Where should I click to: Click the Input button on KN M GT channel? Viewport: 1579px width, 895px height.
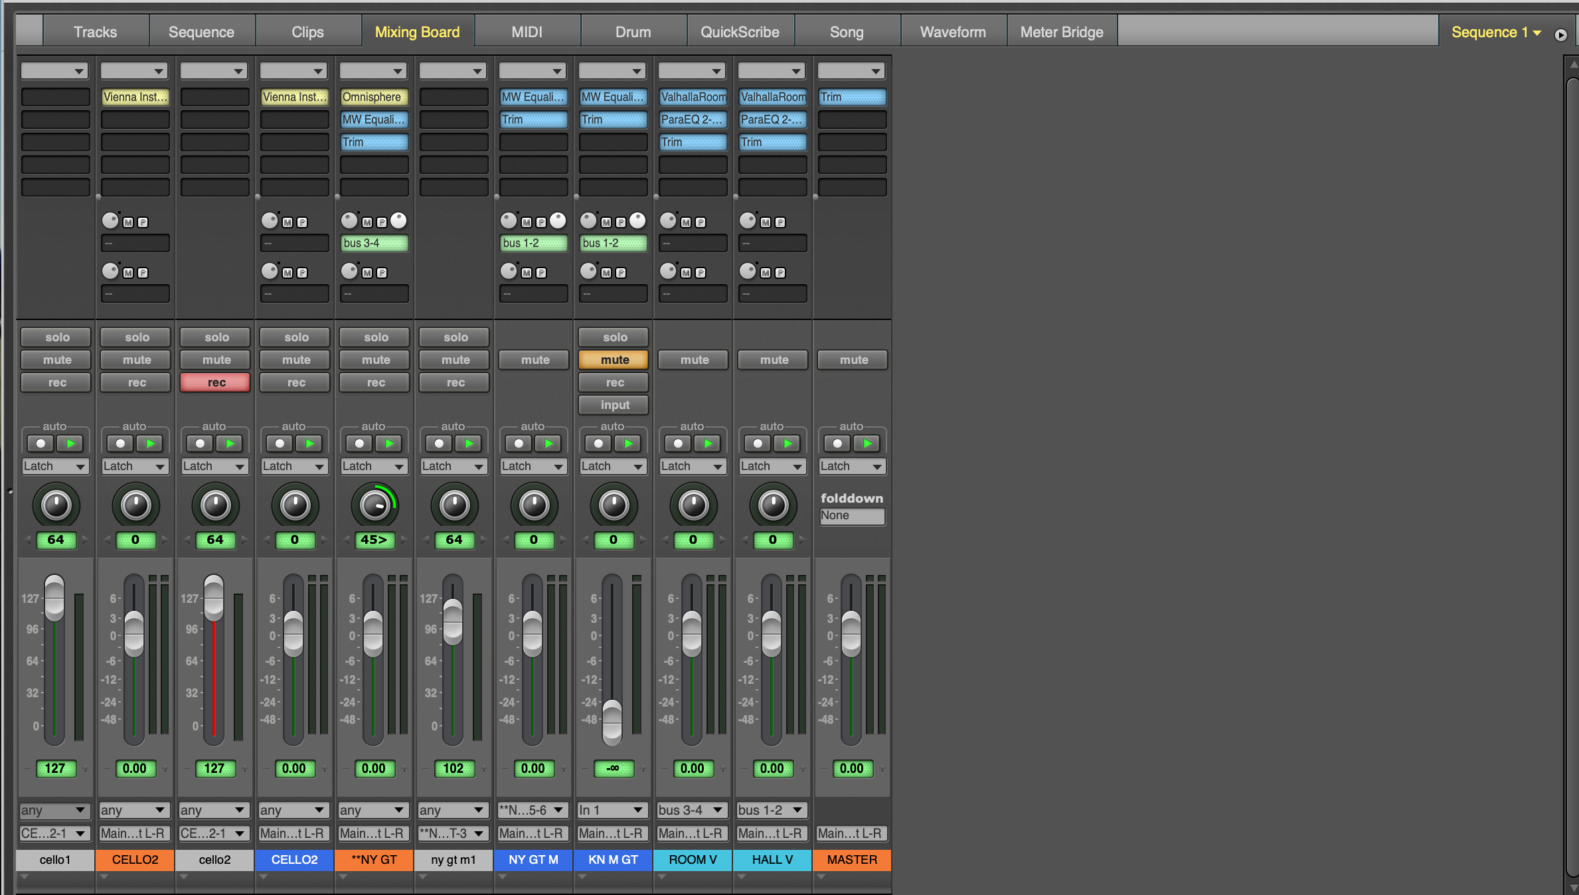click(613, 404)
